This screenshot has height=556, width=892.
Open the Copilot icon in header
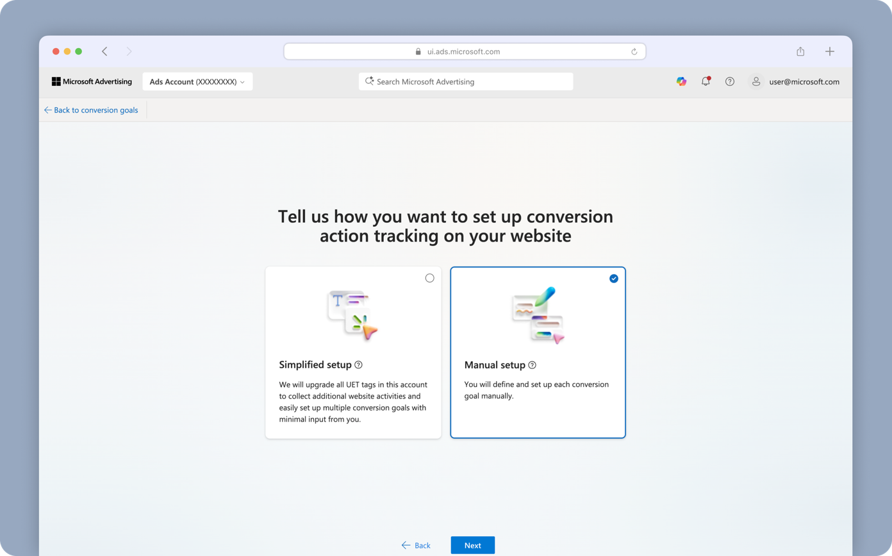(681, 81)
